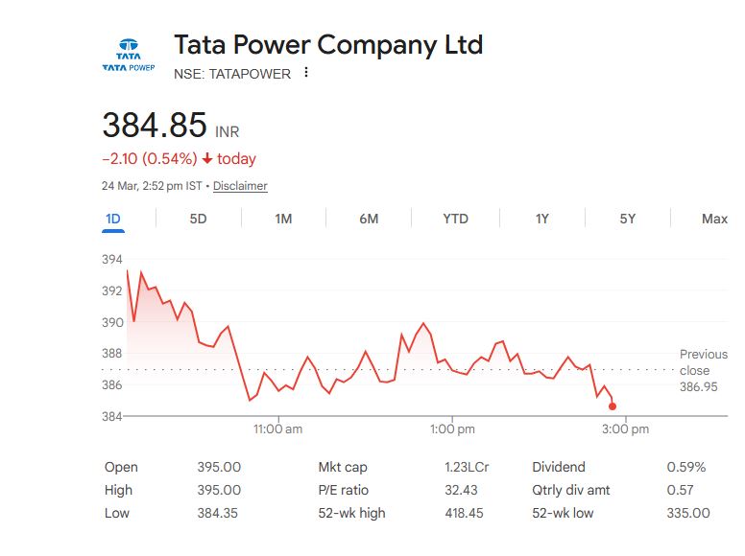This screenshot has width=745, height=556.
Task: Click the red current price dot on chart
Action: click(x=613, y=406)
